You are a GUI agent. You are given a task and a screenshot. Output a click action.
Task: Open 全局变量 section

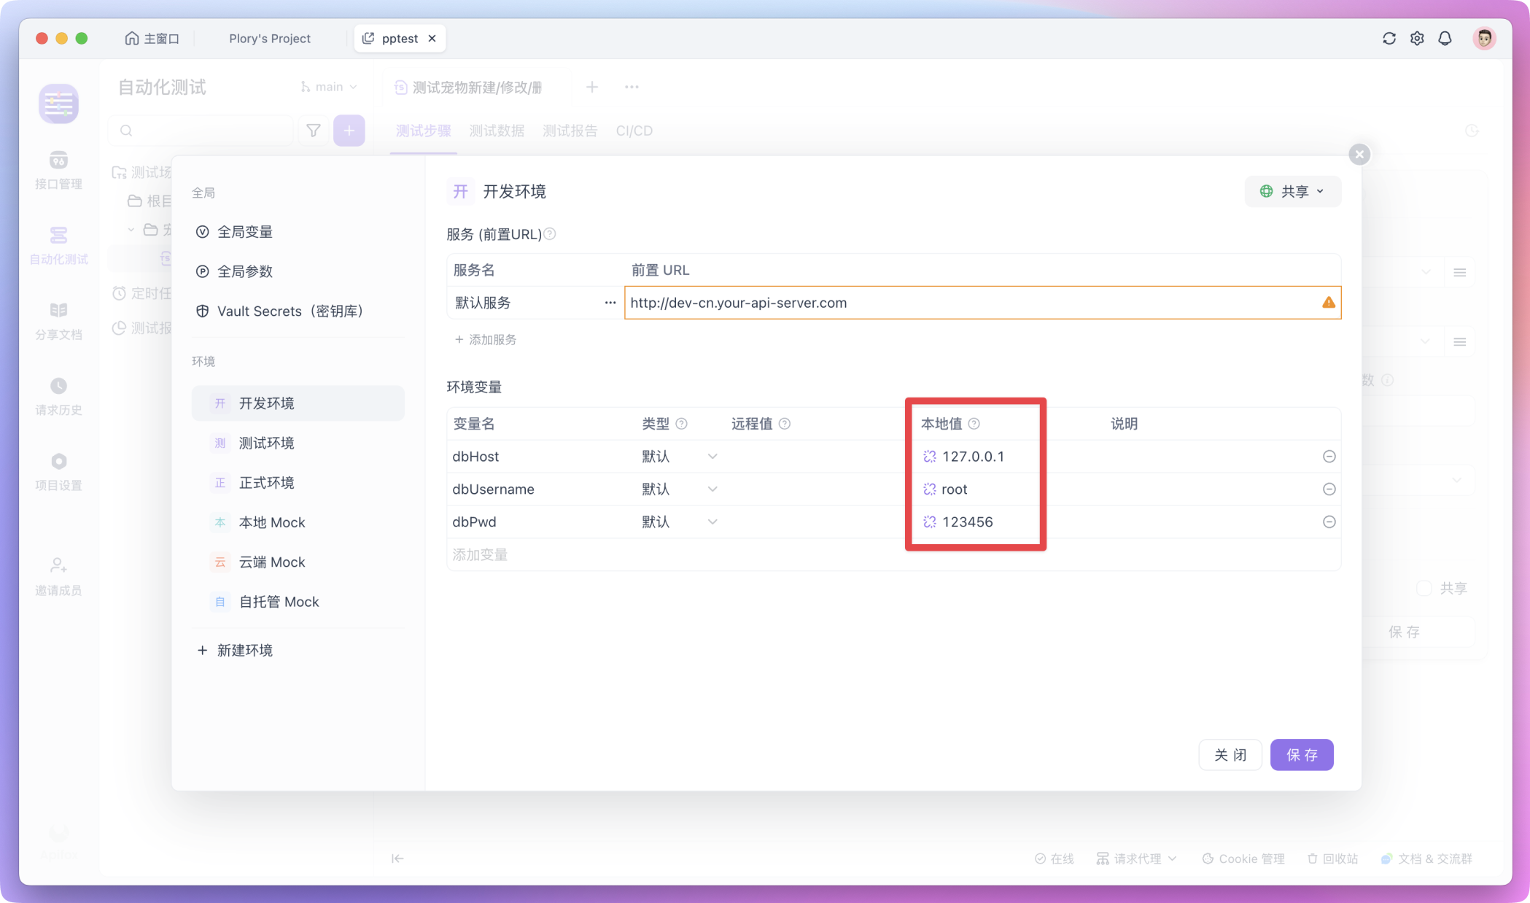click(245, 232)
